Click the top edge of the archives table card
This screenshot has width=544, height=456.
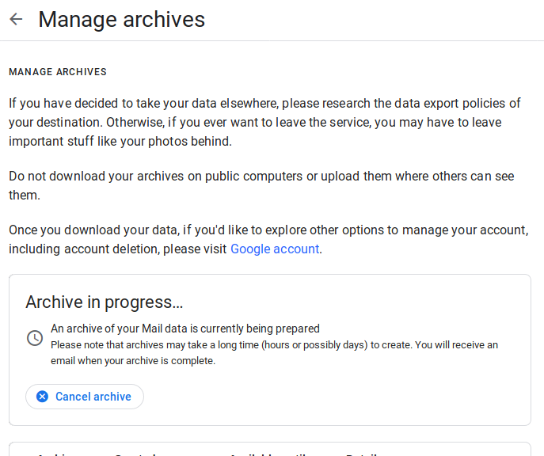[x=270, y=443]
